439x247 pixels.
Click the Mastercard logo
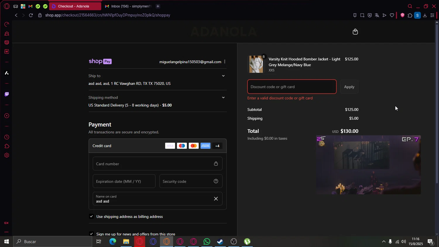[x=193, y=146]
